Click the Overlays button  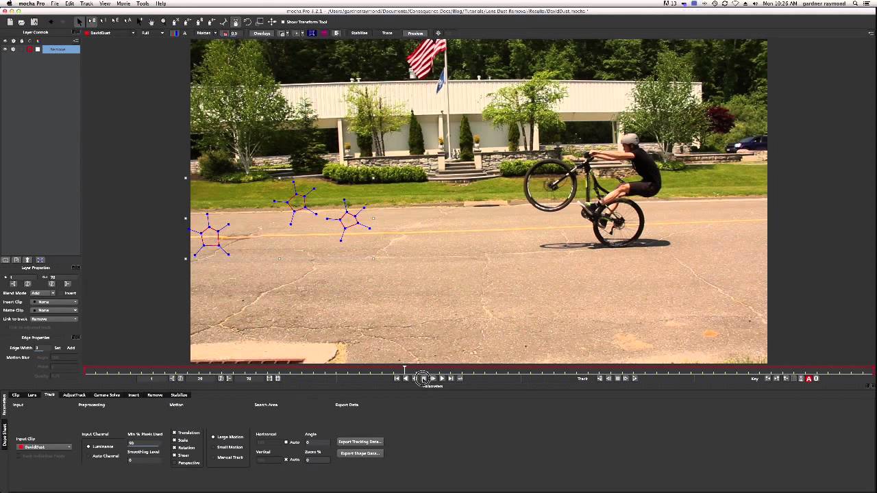[262, 33]
